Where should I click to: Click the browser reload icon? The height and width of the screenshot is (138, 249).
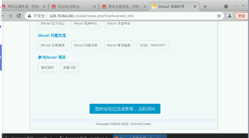(x=19, y=16)
